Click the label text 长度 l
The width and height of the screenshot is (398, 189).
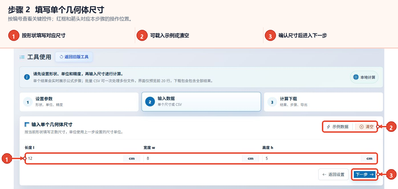30,148
